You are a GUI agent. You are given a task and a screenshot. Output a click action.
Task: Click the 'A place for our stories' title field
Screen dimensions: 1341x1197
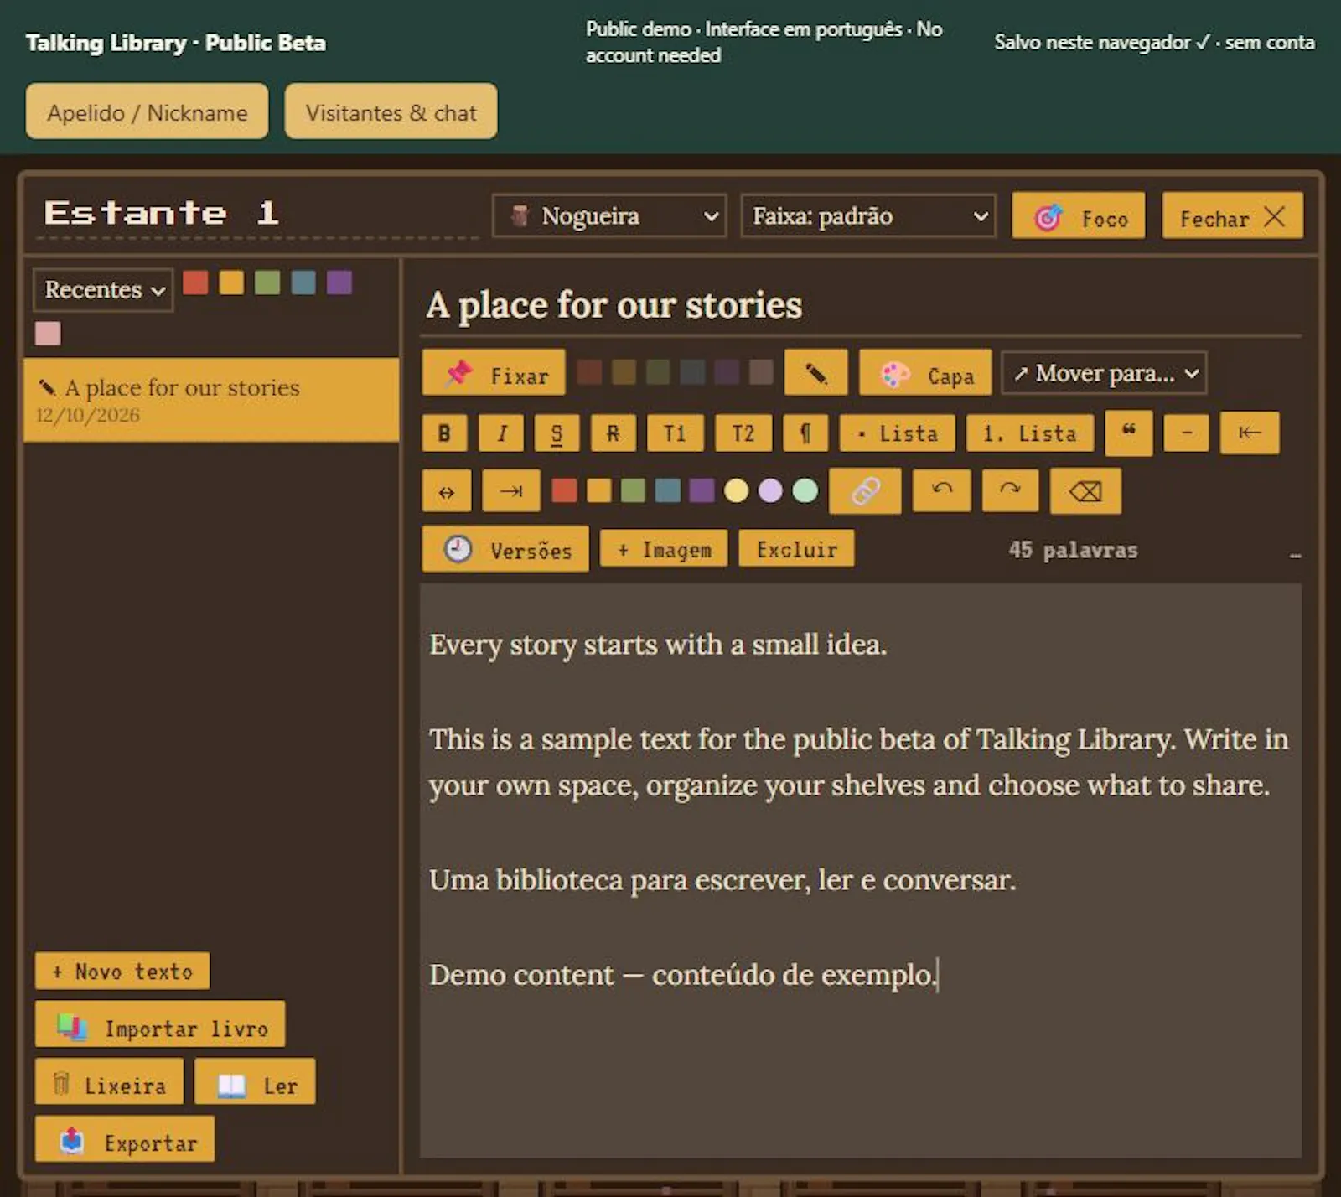pyautogui.click(x=861, y=305)
